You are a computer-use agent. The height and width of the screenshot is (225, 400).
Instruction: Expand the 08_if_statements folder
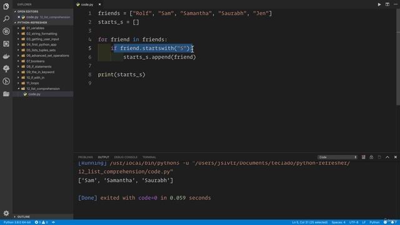[x=39, y=67]
